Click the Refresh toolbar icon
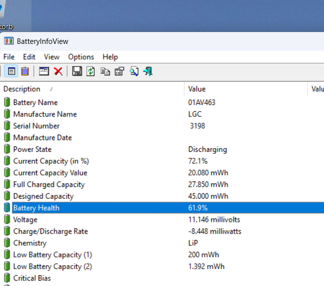Viewport: 324px width, 286px height. 91,71
